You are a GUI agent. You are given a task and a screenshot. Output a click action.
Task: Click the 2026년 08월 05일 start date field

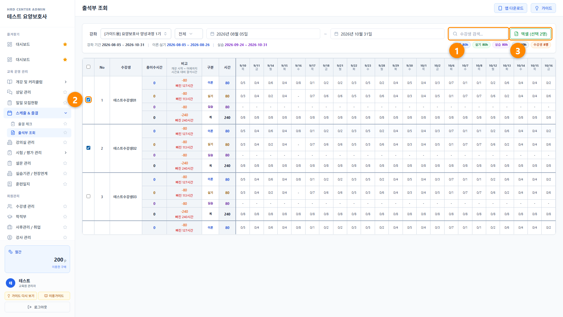click(263, 34)
